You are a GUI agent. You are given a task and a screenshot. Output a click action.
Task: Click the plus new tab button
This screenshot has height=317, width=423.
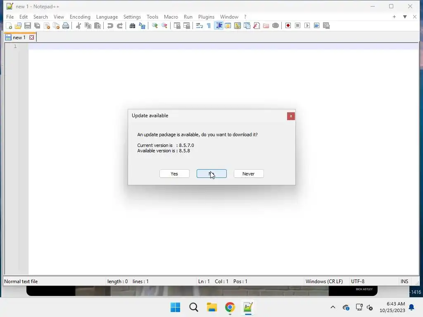coord(394,17)
